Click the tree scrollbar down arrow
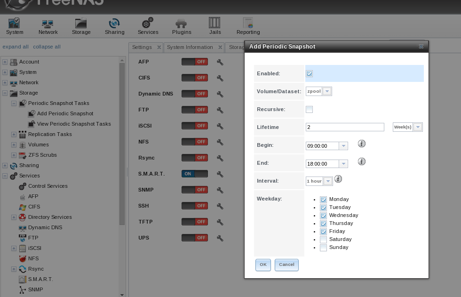This screenshot has width=461, height=297. (122, 294)
